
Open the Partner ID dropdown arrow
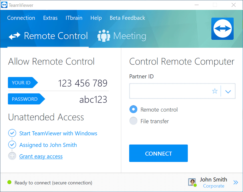[228, 91]
